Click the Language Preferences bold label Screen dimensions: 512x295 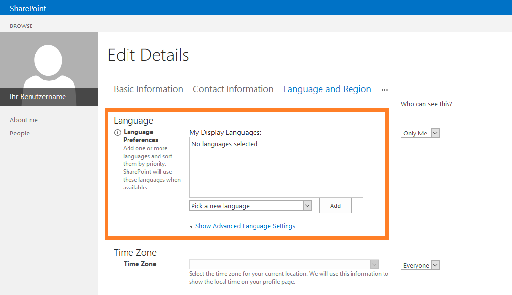click(x=140, y=136)
